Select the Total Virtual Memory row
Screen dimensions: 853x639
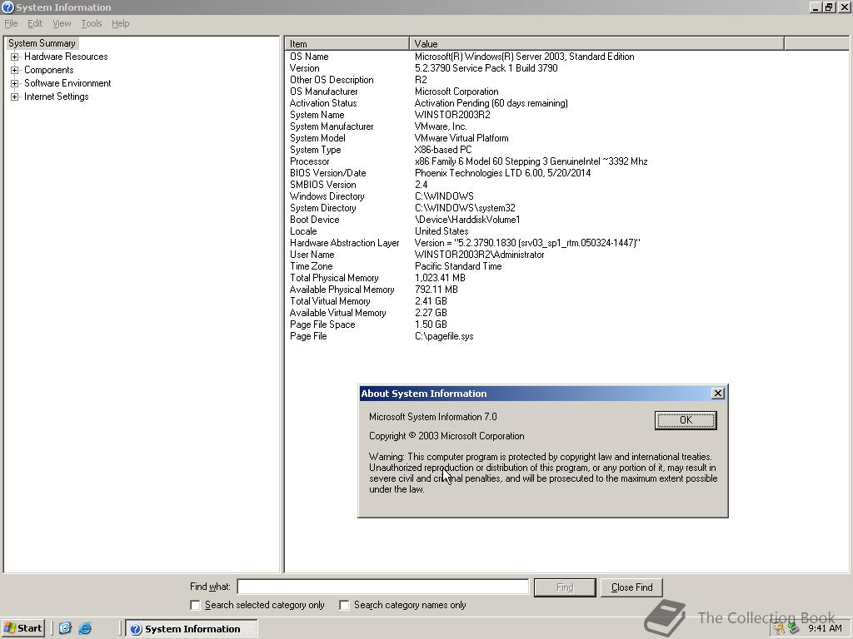coord(534,301)
